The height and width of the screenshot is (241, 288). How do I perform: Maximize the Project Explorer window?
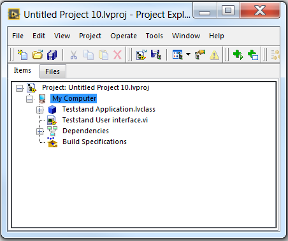(228, 10)
